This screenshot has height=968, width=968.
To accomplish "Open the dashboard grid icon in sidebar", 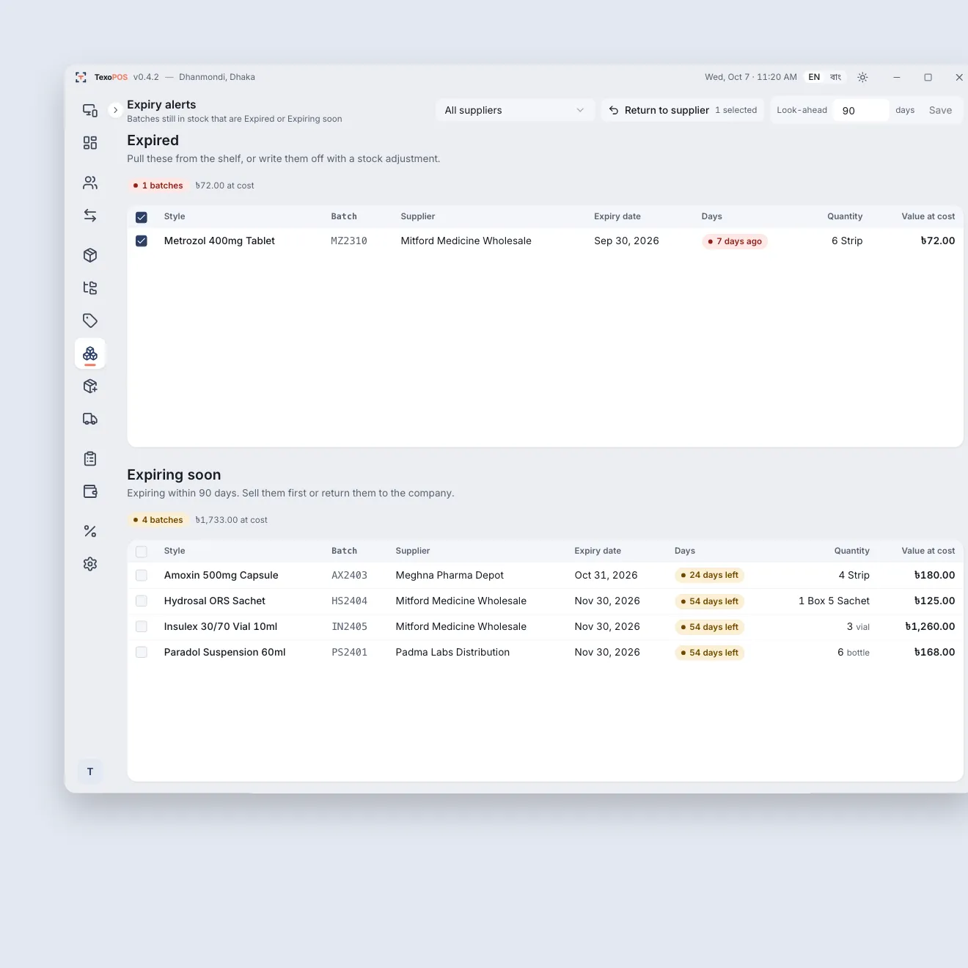I will (x=90, y=143).
